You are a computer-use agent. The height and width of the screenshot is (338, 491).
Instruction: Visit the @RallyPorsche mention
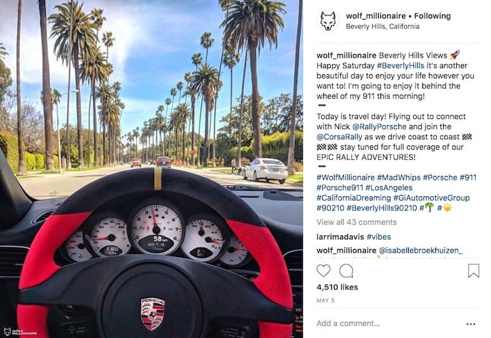(379, 127)
